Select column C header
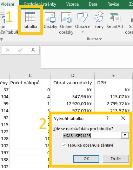The width and height of the screenshot is (133, 170). (x=30, y=76)
